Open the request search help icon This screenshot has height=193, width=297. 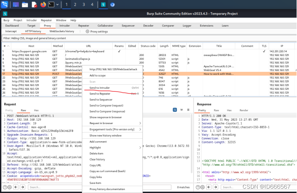coord(5,187)
